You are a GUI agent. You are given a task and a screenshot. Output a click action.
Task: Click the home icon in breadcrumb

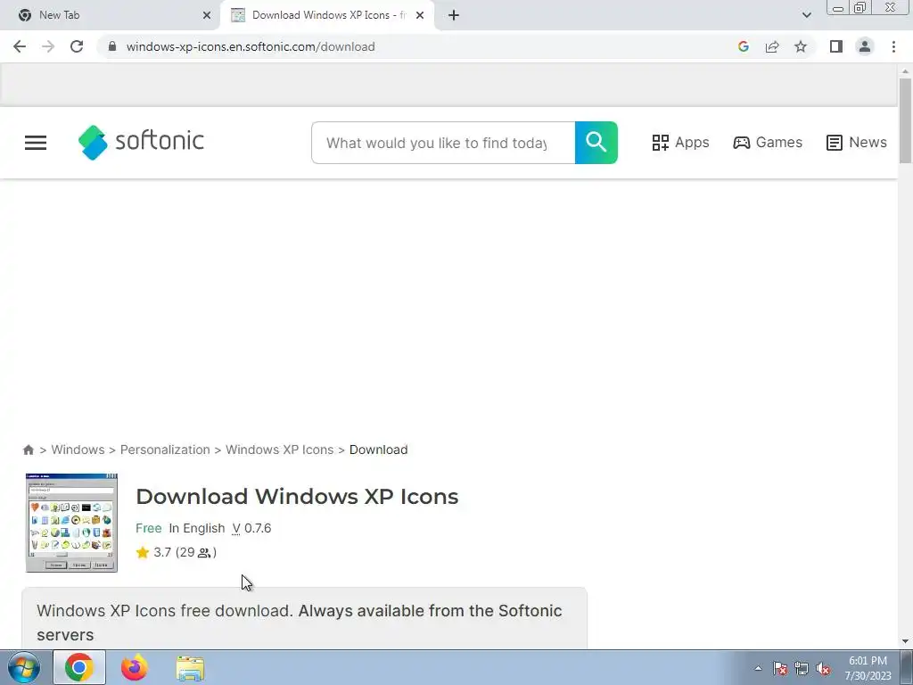click(28, 450)
